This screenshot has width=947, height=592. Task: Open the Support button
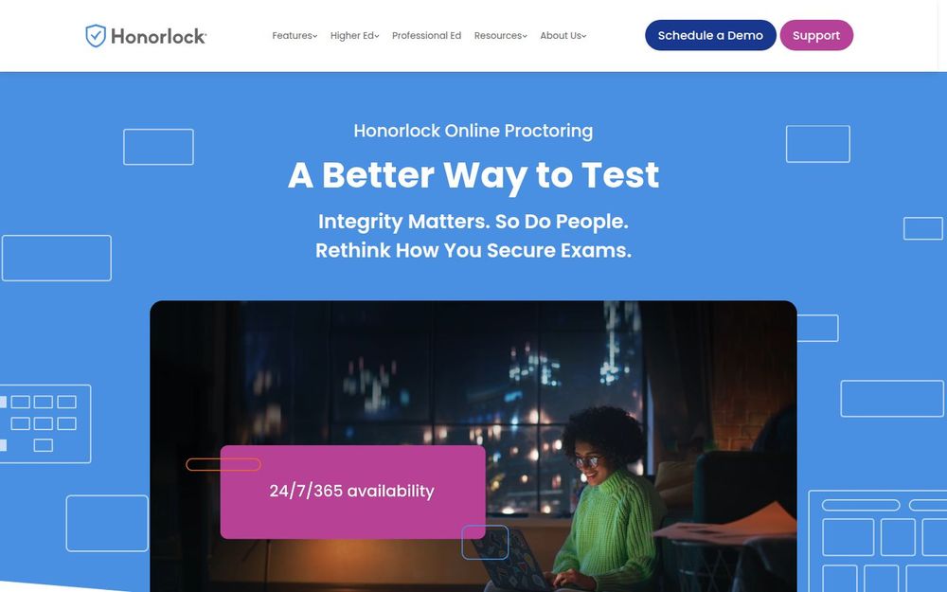point(816,35)
